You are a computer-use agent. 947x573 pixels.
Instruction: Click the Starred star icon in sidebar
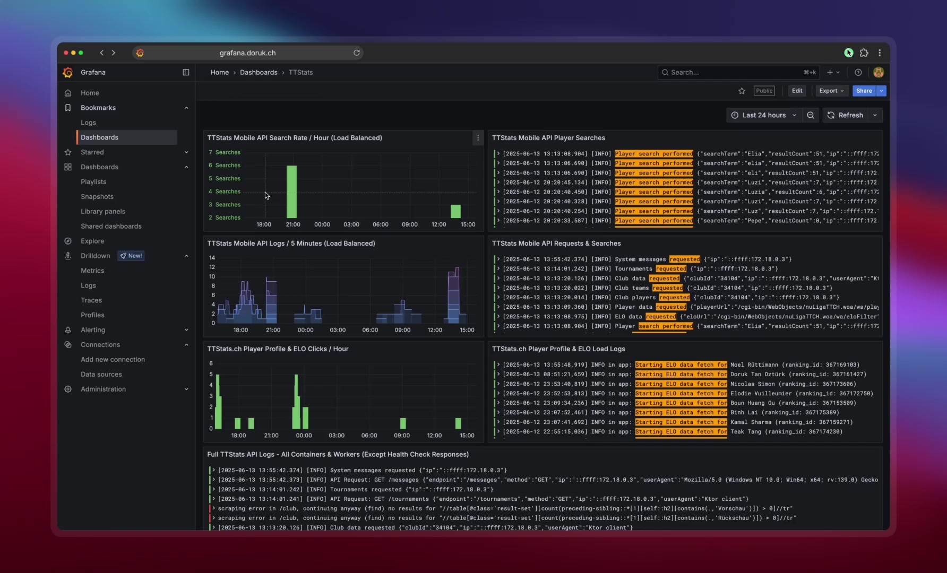pos(68,152)
